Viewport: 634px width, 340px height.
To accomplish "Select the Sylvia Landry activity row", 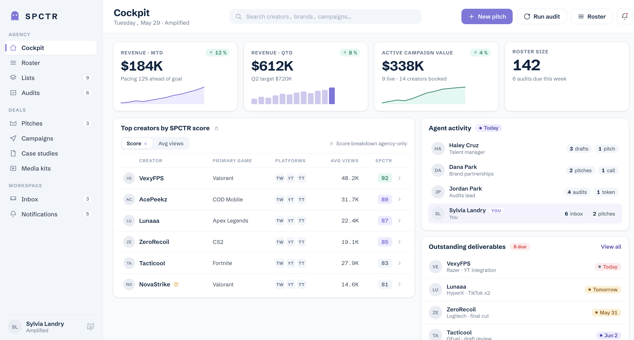I will click(x=525, y=214).
